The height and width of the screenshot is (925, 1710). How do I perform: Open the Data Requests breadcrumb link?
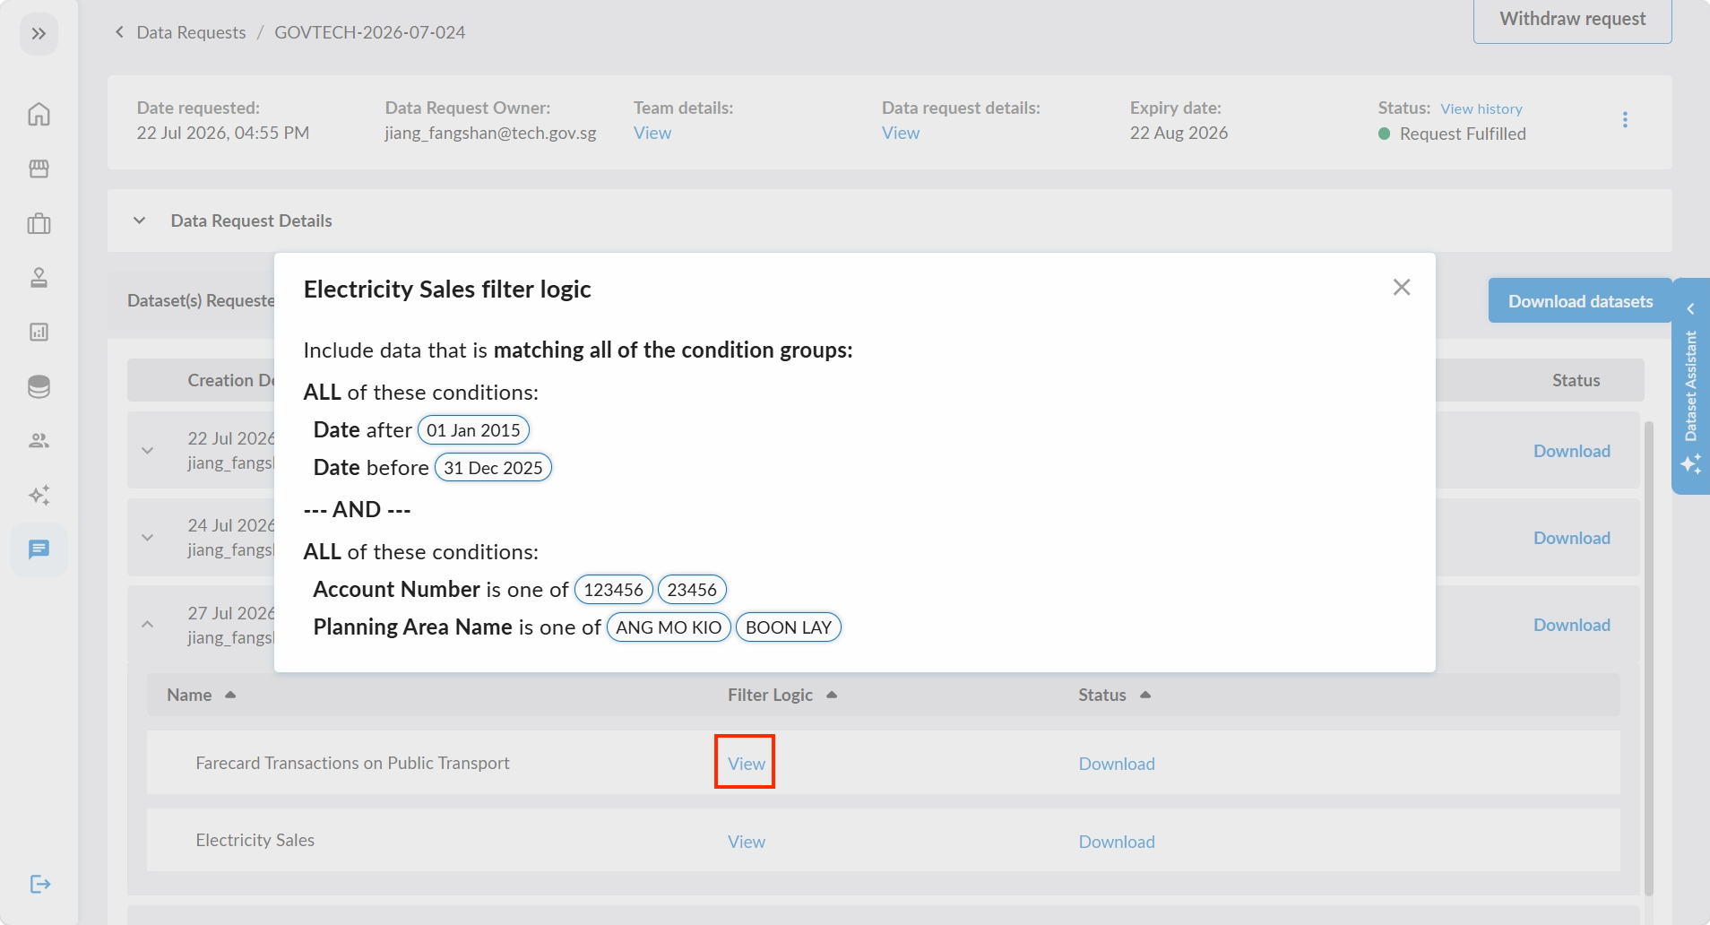(x=191, y=32)
